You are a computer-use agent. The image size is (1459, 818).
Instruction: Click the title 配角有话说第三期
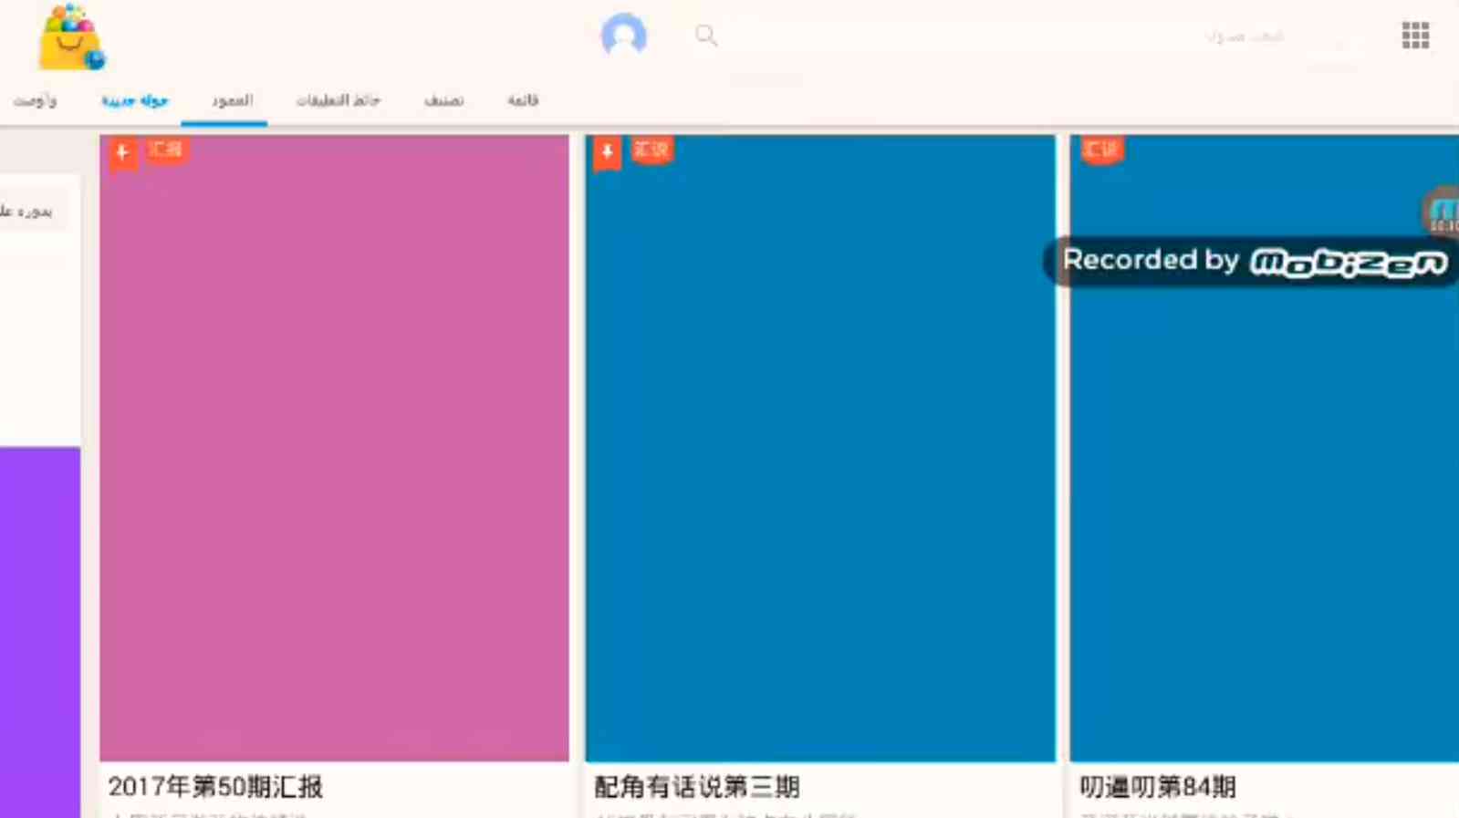coord(697,786)
